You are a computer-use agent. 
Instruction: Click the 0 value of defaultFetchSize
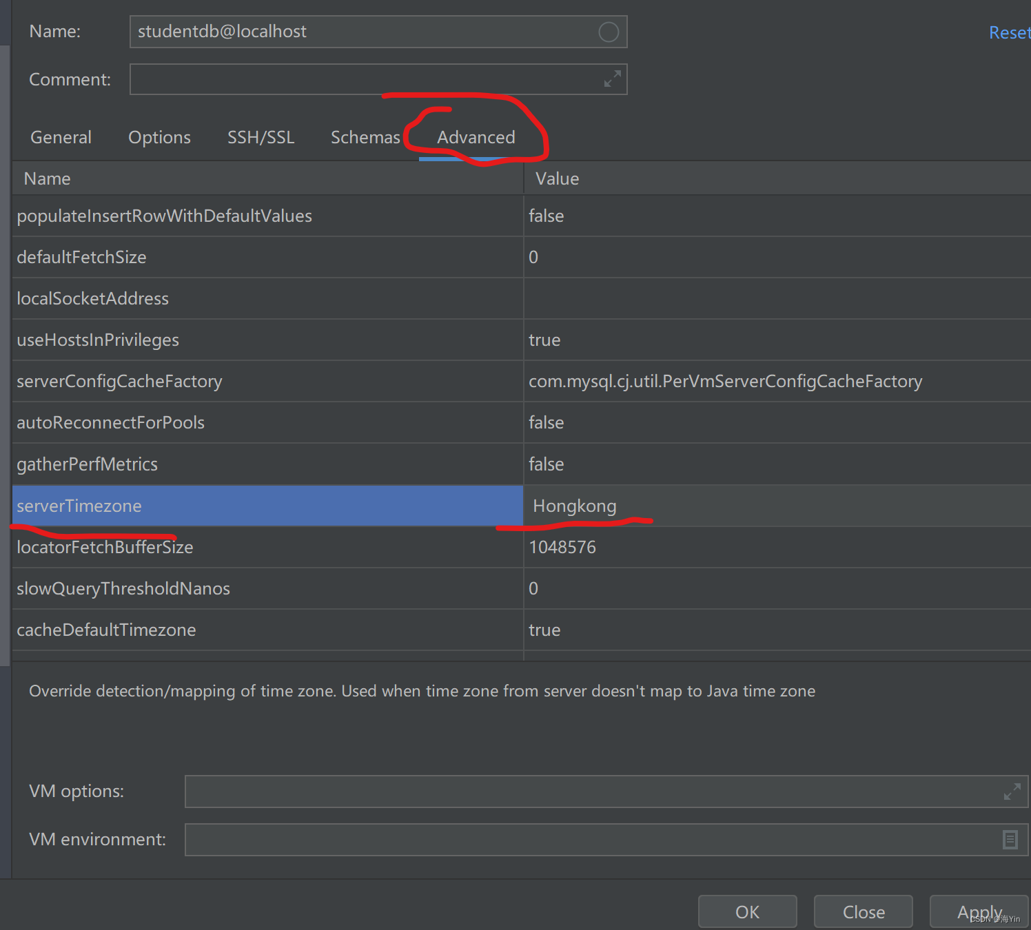[777, 257]
